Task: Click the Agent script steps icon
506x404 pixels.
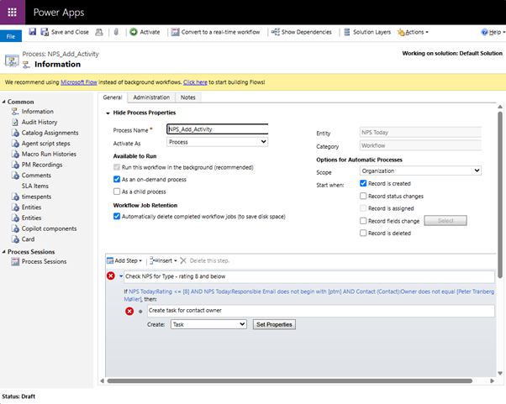Action: pyautogui.click(x=15, y=143)
